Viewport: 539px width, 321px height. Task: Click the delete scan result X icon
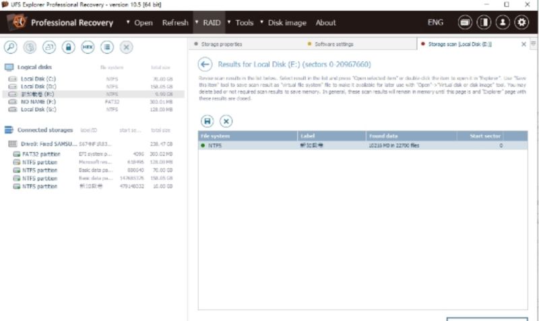tap(226, 121)
